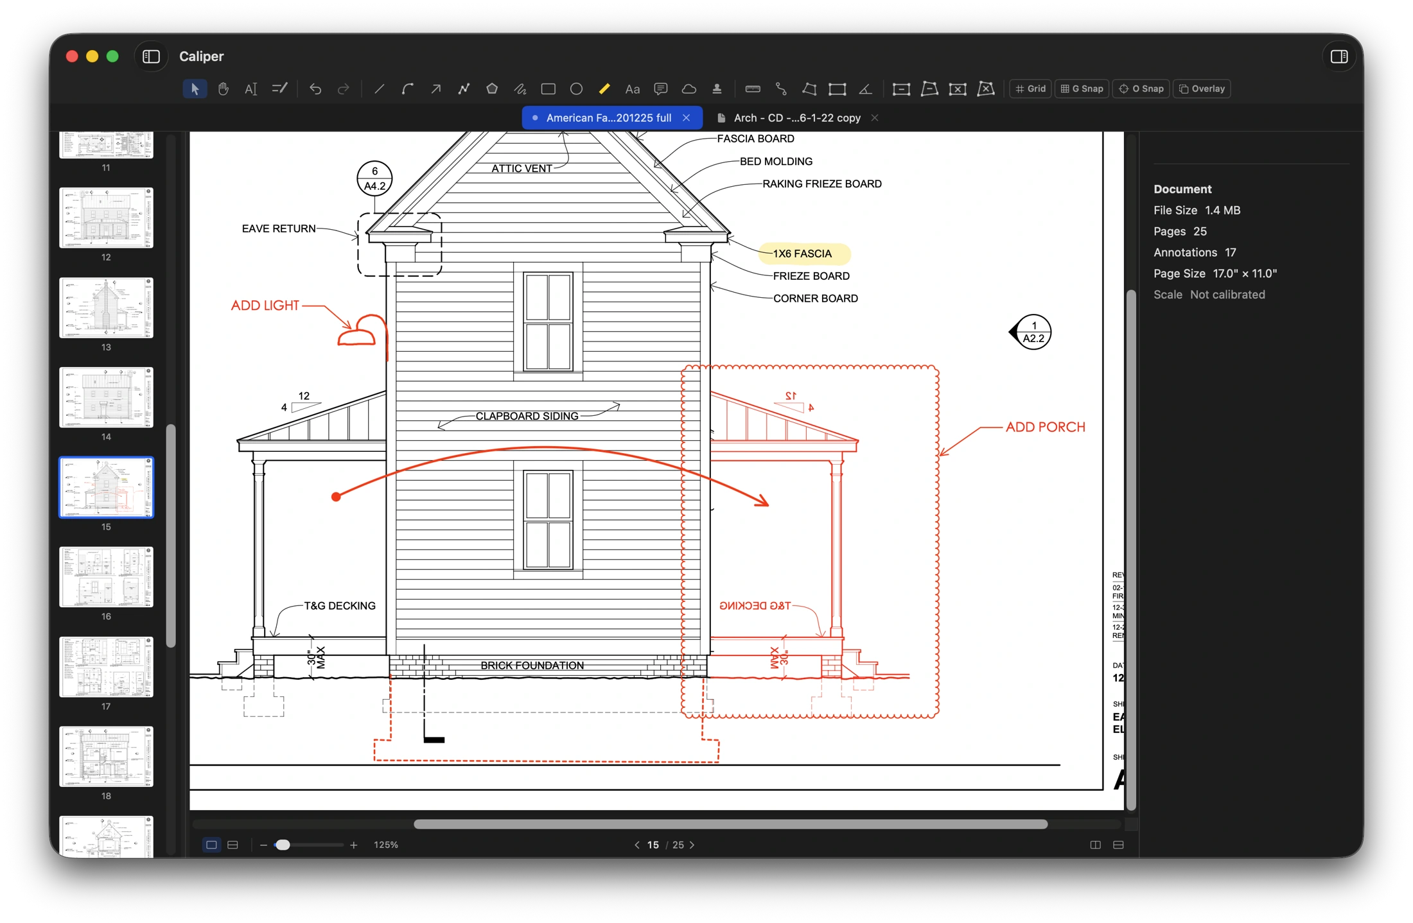Click the polygon with minus cutout tool
This screenshot has width=1413, height=923.
929,89
